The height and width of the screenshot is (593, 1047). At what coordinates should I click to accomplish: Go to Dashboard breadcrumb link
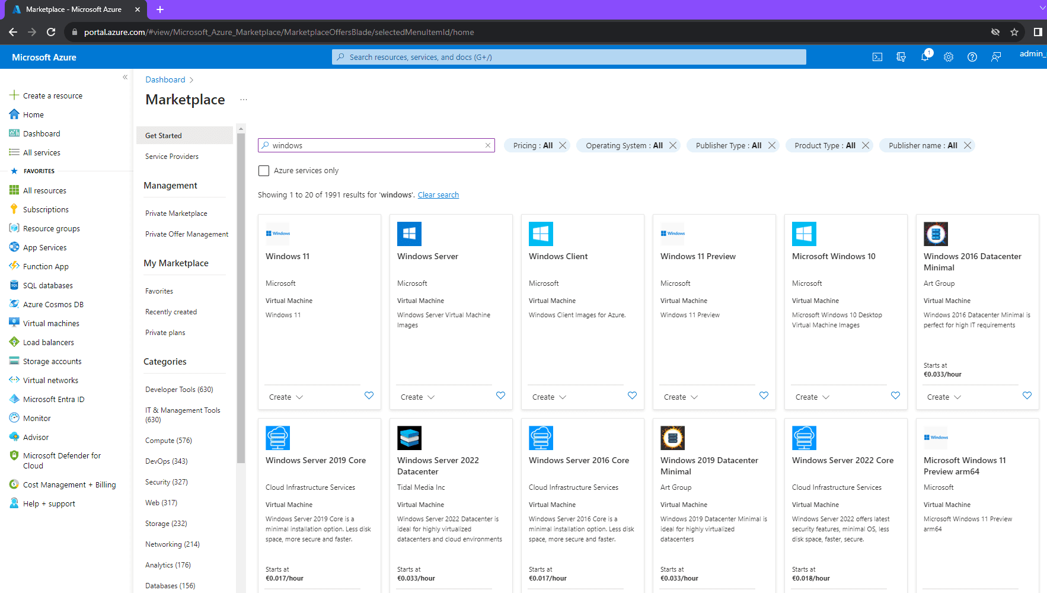165,79
